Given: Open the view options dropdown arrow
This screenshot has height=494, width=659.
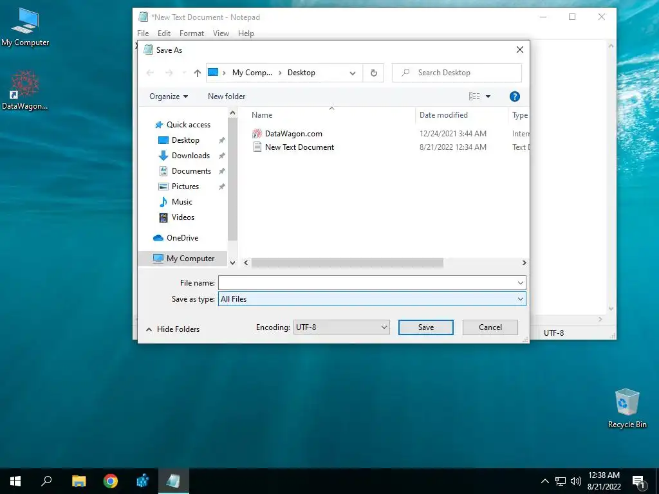Looking at the screenshot, I should [x=488, y=96].
